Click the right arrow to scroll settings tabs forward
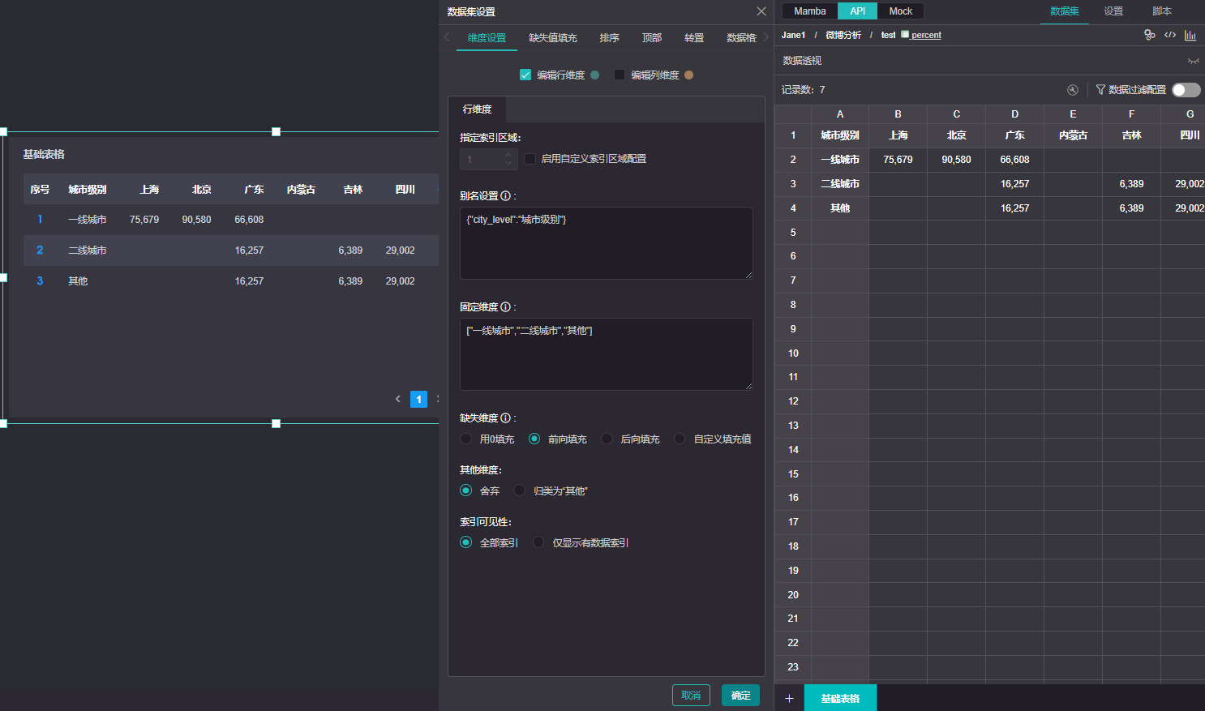The height and width of the screenshot is (711, 1205). tap(765, 37)
